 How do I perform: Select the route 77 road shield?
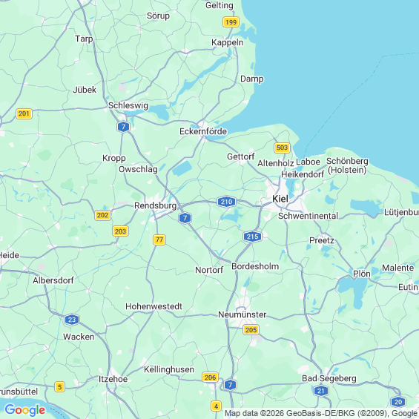[x=159, y=240]
